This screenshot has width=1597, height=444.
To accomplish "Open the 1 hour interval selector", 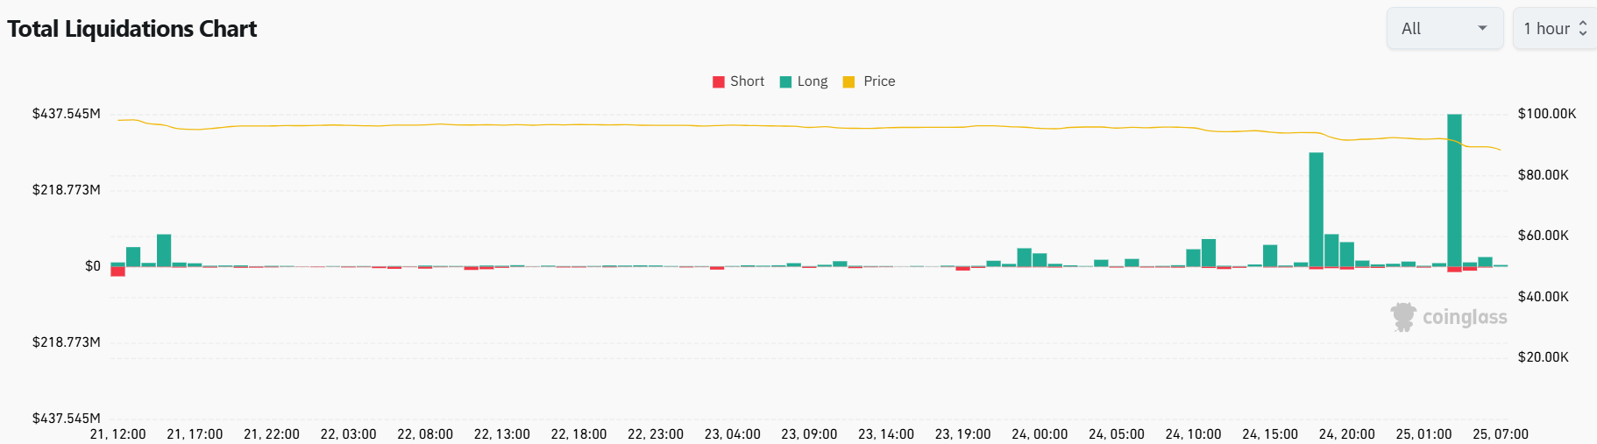I will click(x=1555, y=28).
